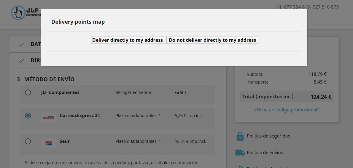Screen dimensions: 353x168
Task: Open ¿Tiene un código promocional? link
Action: 287,110
